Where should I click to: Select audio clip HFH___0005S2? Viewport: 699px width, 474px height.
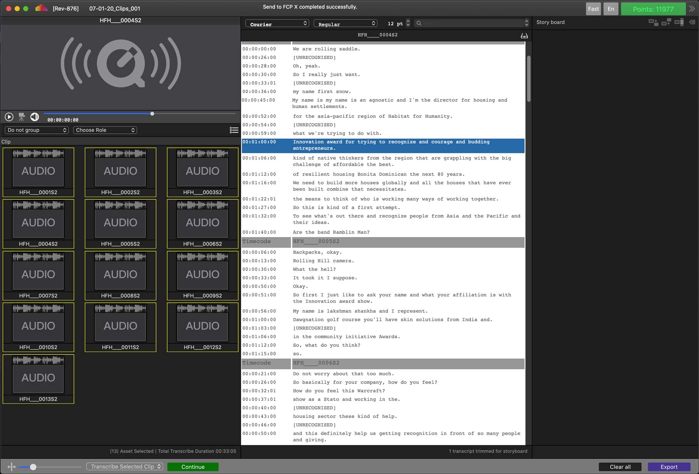[120, 224]
